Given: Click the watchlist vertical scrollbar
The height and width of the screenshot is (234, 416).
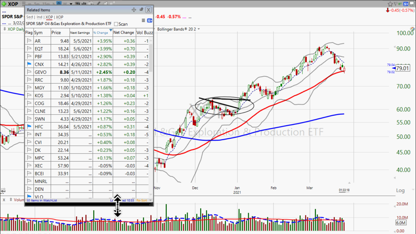Looking at the screenshot, I should pyautogui.click(x=151, y=108).
